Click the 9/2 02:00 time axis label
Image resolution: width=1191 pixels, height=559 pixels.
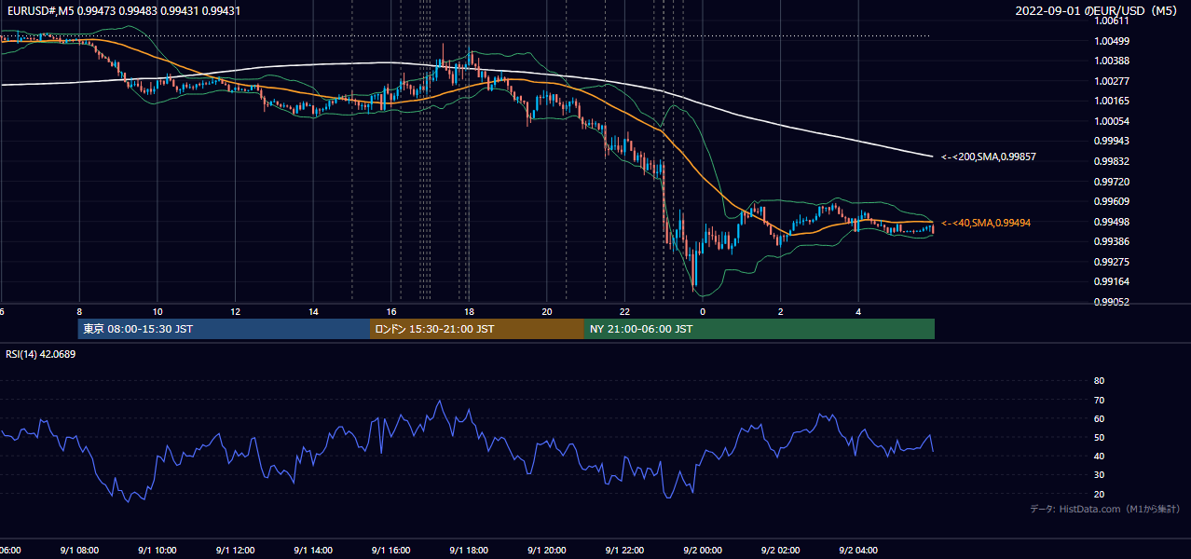[x=781, y=551]
